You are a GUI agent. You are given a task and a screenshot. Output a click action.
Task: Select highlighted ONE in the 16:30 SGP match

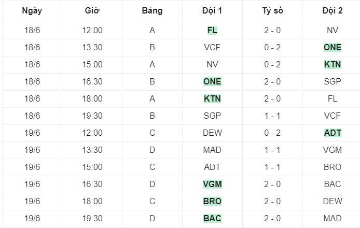click(x=212, y=81)
